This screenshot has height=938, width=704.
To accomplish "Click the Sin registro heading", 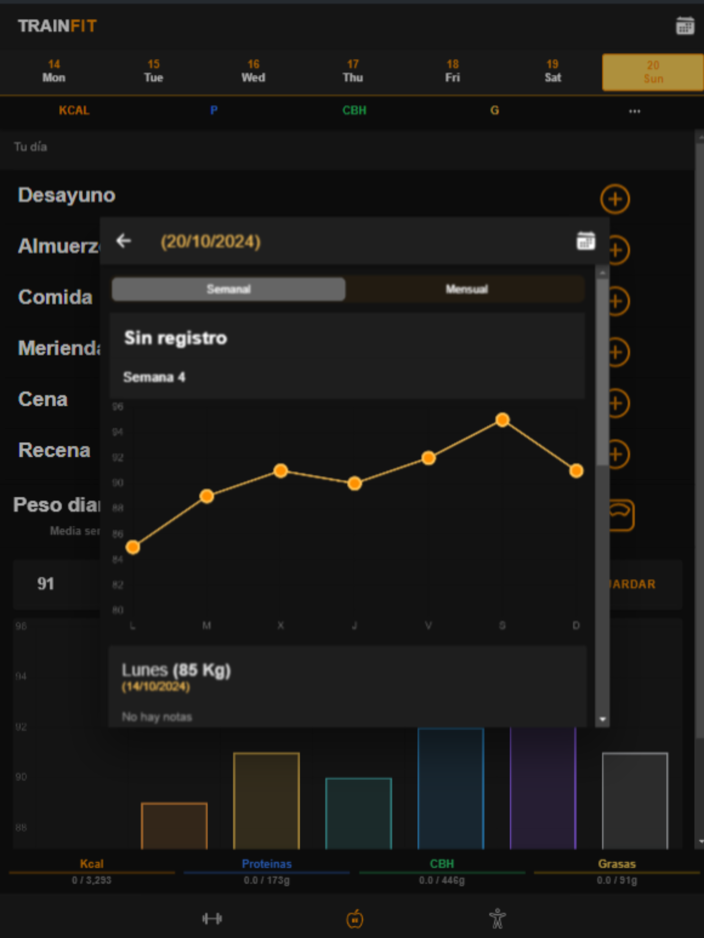I will [x=176, y=338].
